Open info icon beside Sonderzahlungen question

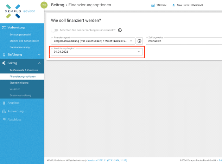(x=120, y=30)
